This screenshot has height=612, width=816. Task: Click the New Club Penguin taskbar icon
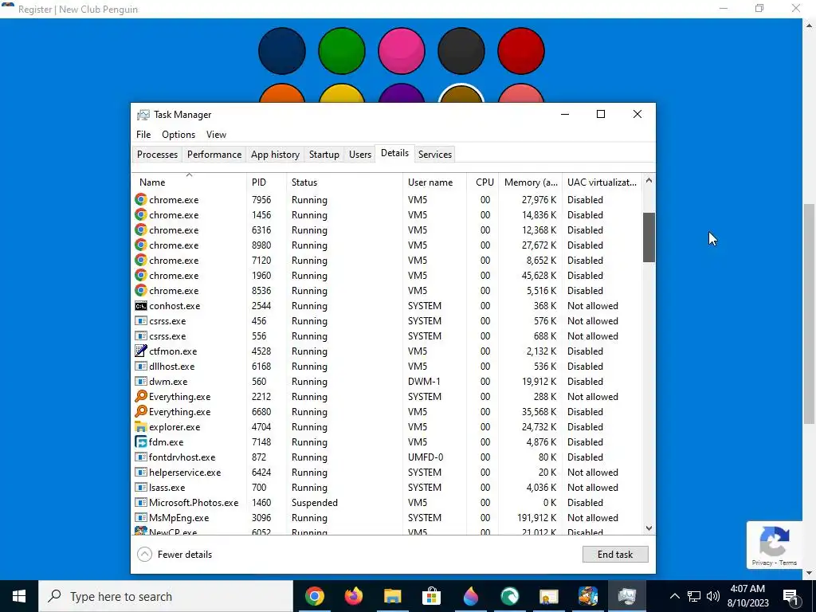(x=587, y=596)
